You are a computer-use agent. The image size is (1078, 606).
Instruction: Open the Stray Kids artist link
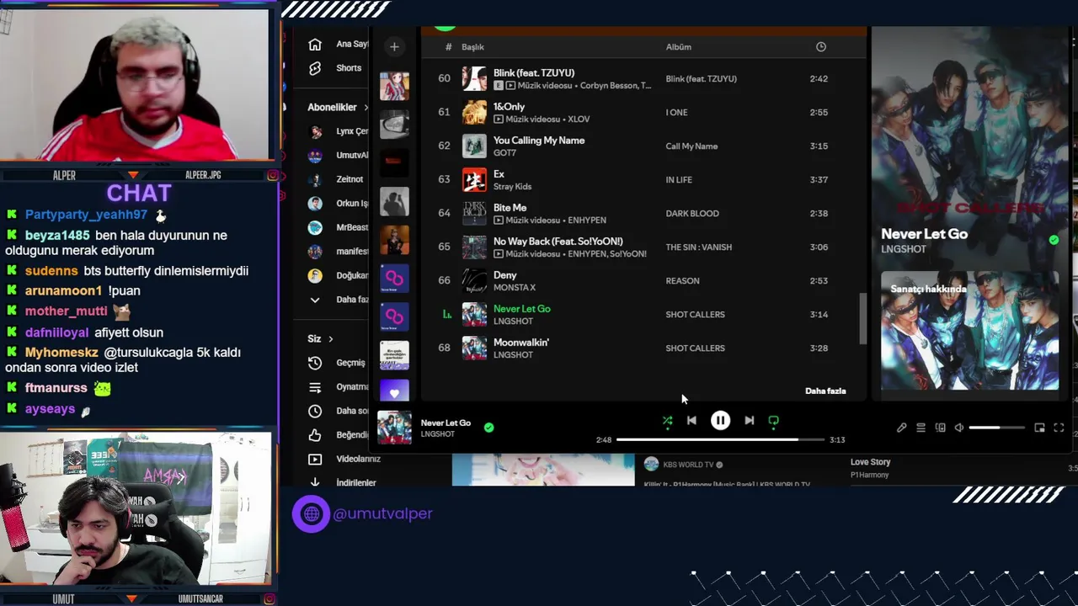coord(512,186)
